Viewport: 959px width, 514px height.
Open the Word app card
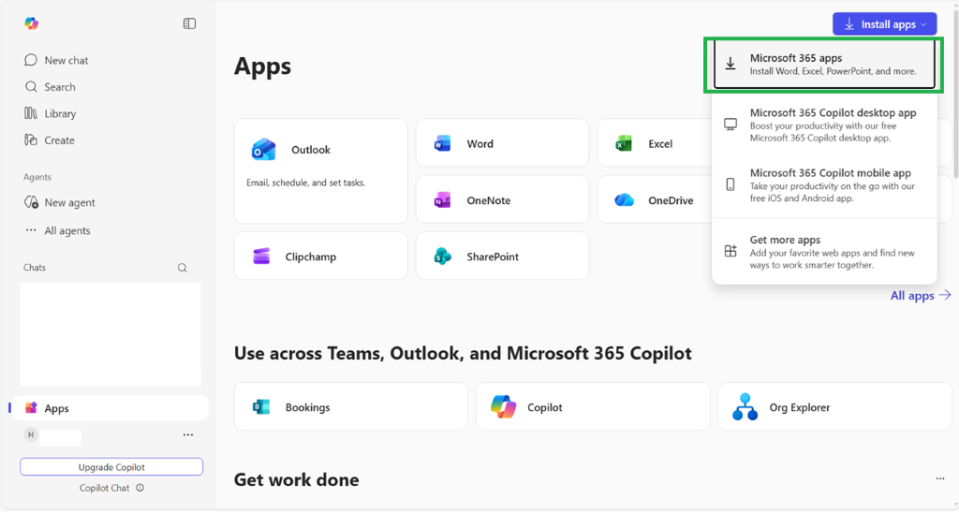pyautogui.click(x=502, y=143)
